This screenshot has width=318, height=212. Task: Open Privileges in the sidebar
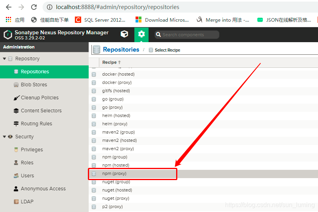coord(44,149)
